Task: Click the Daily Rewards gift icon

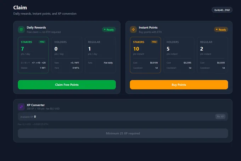Action: 21,29
